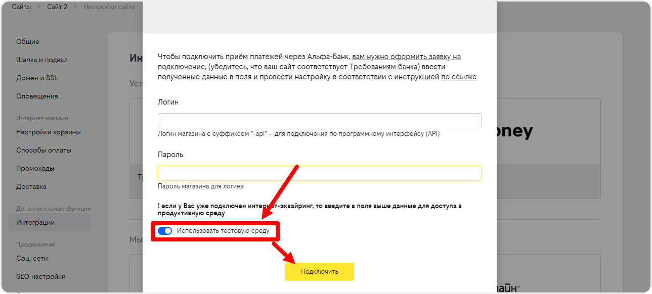The image size is (652, 294).
Task: Select the active 'Интеграции' sidebar item
Action: click(50, 222)
